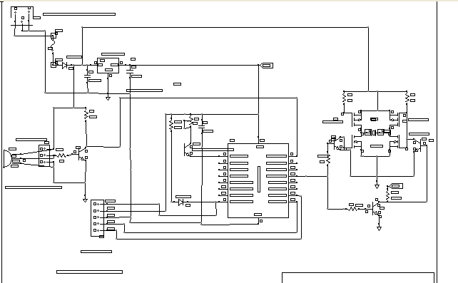The height and width of the screenshot is (283, 458).
Task: Select the ground symbol beneath the H-bridge
Action: (x=377, y=186)
